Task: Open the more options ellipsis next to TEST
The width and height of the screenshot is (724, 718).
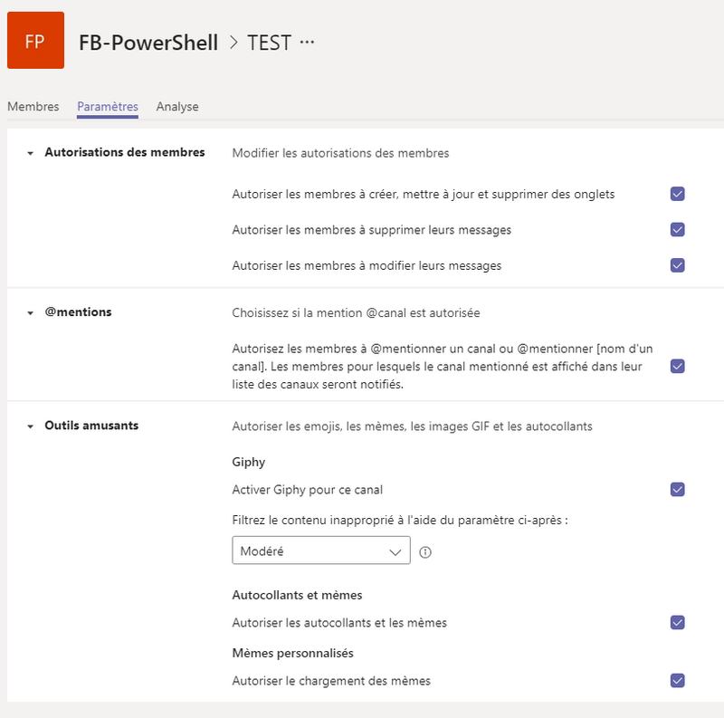Action: click(x=308, y=43)
